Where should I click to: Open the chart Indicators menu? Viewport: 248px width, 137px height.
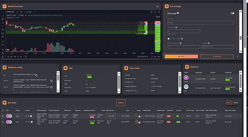click(28, 12)
